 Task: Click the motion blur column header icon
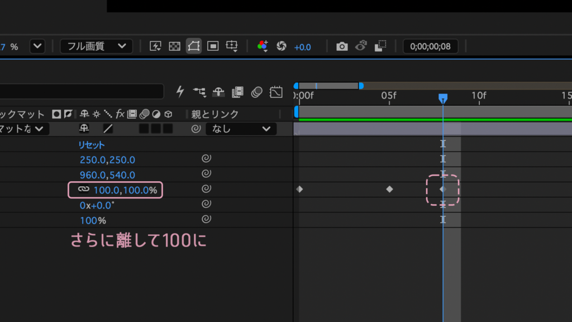(144, 114)
